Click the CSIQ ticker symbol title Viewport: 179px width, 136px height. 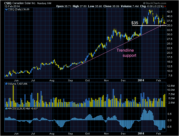click(8, 3)
